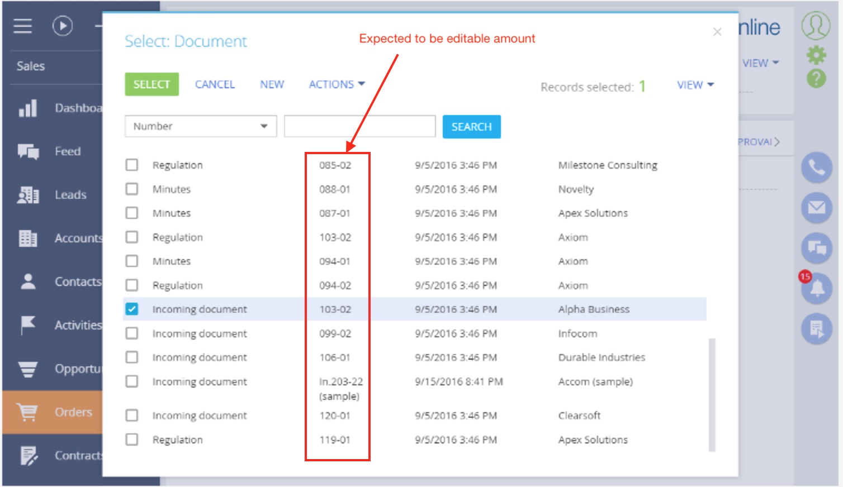
Task: Check the Regulation 119-01 row checkbox
Action: (x=132, y=440)
